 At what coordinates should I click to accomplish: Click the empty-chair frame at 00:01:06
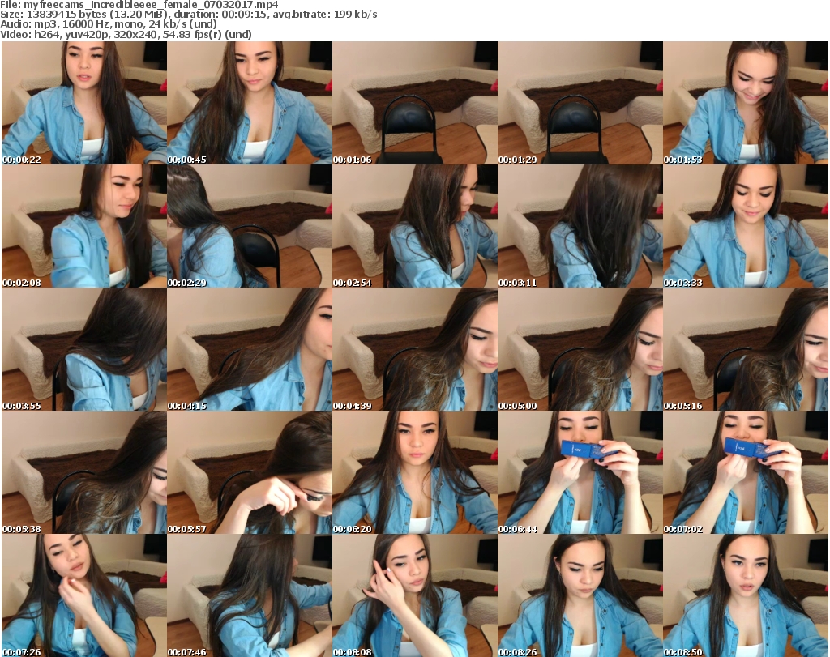coord(415,103)
